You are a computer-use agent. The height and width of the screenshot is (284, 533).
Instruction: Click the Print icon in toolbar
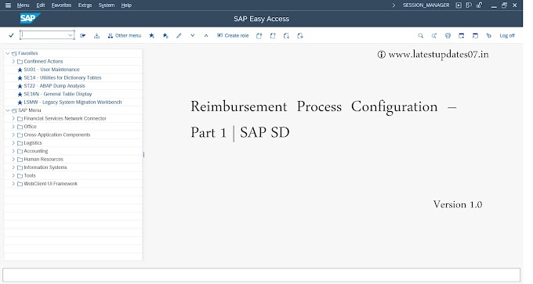click(448, 36)
